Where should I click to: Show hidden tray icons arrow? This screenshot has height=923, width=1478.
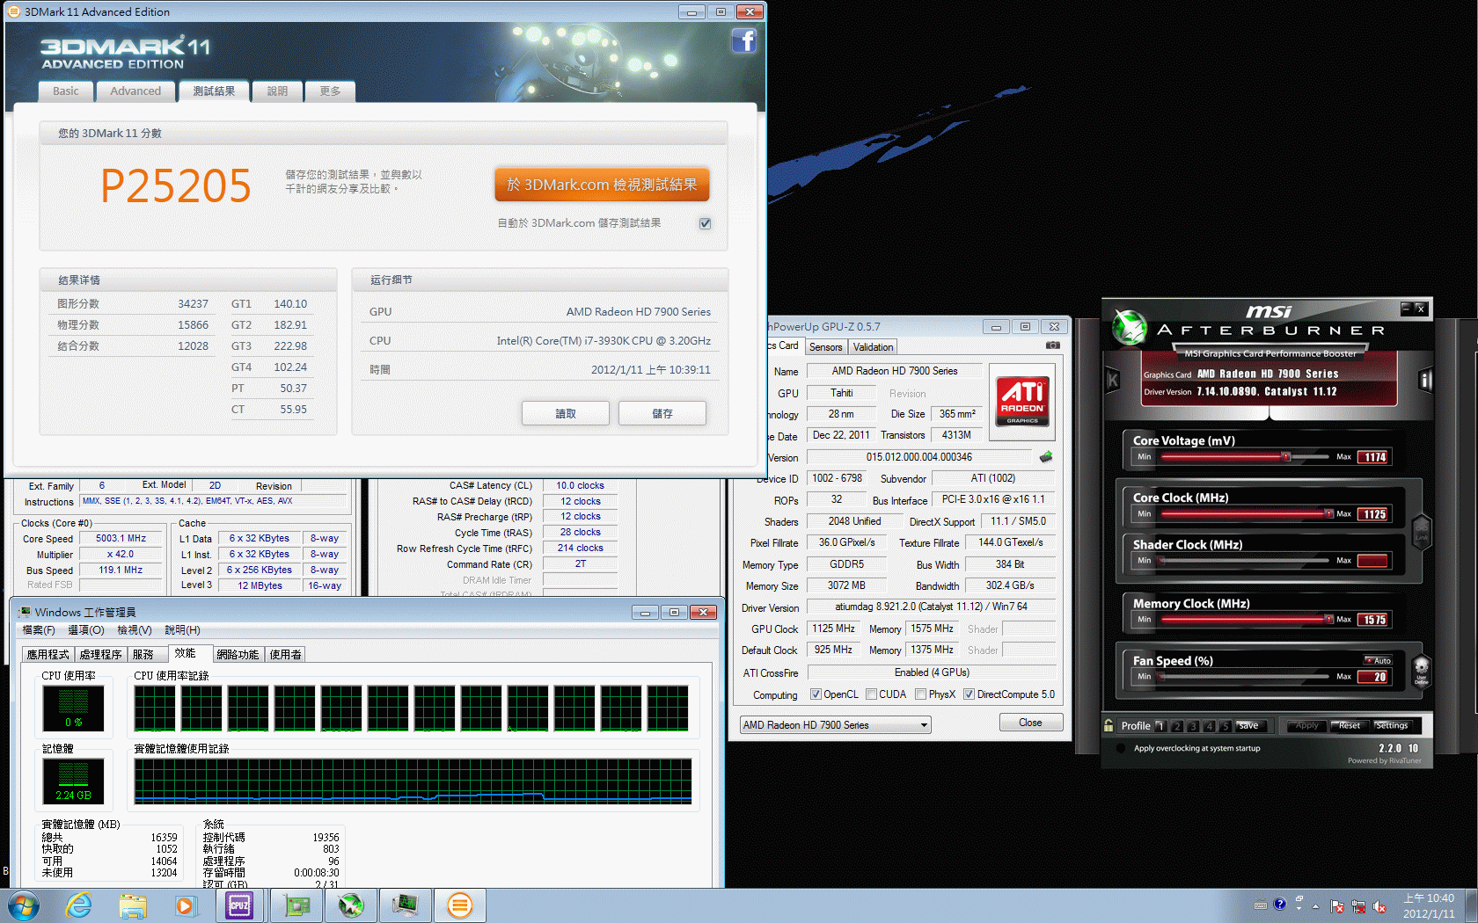[x=1316, y=906]
